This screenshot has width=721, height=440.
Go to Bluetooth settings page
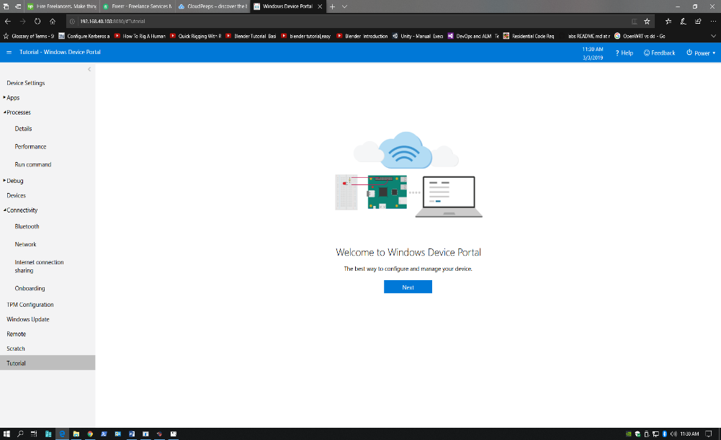(x=27, y=226)
